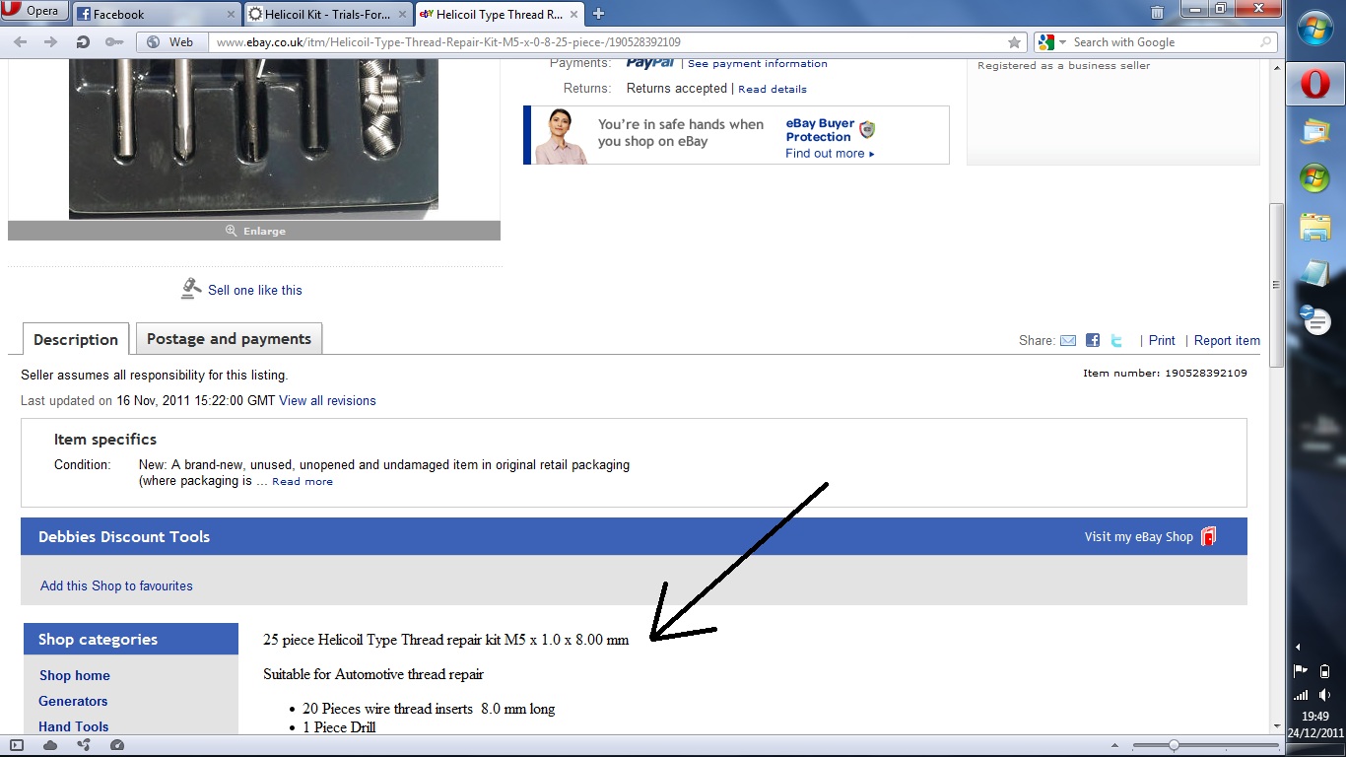Click the helicoil kit product image

(253, 137)
